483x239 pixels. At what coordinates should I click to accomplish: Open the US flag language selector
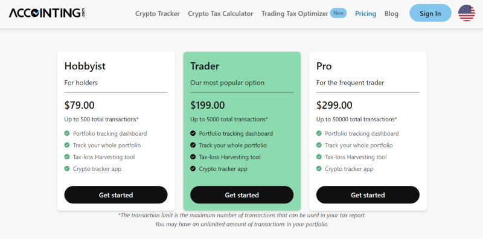[x=466, y=13]
